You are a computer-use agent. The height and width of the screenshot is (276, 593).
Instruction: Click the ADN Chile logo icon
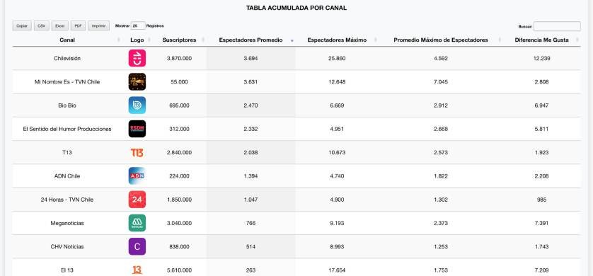click(137, 176)
